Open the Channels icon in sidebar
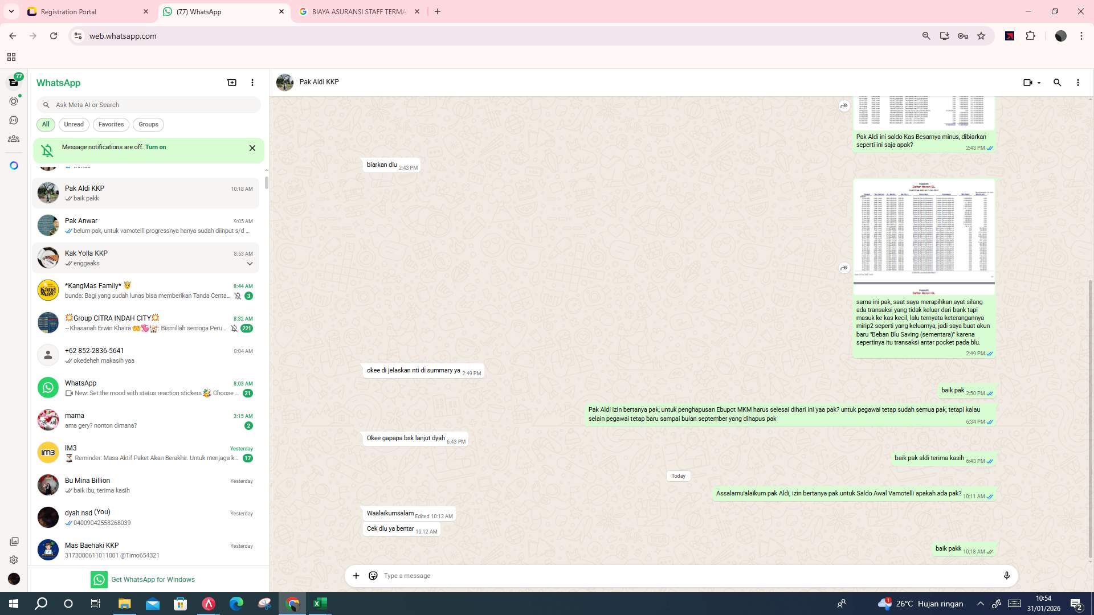Image resolution: width=1094 pixels, height=615 pixels. pos(13,120)
